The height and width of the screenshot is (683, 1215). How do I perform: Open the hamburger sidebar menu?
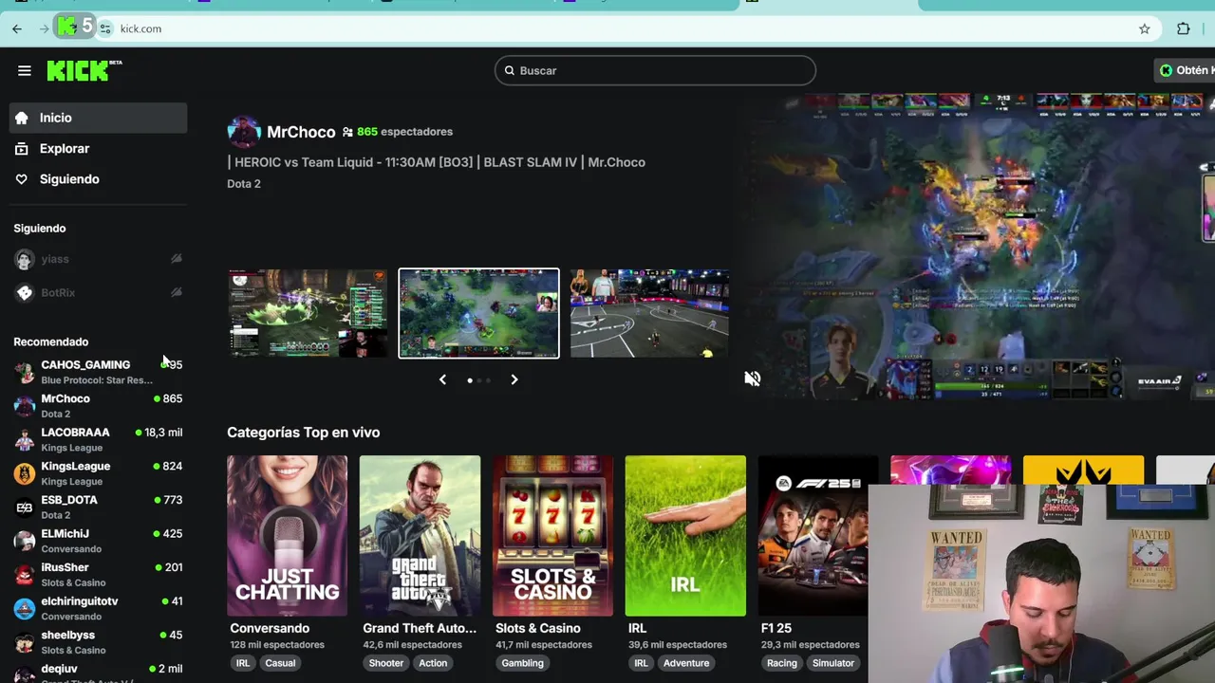(x=25, y=70)
